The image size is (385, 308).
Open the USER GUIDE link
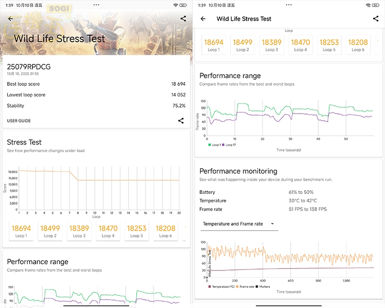[x=19, y=121]
